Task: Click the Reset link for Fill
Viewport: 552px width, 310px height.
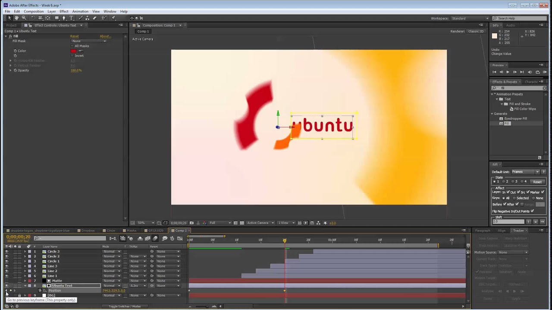Action: 75,36
